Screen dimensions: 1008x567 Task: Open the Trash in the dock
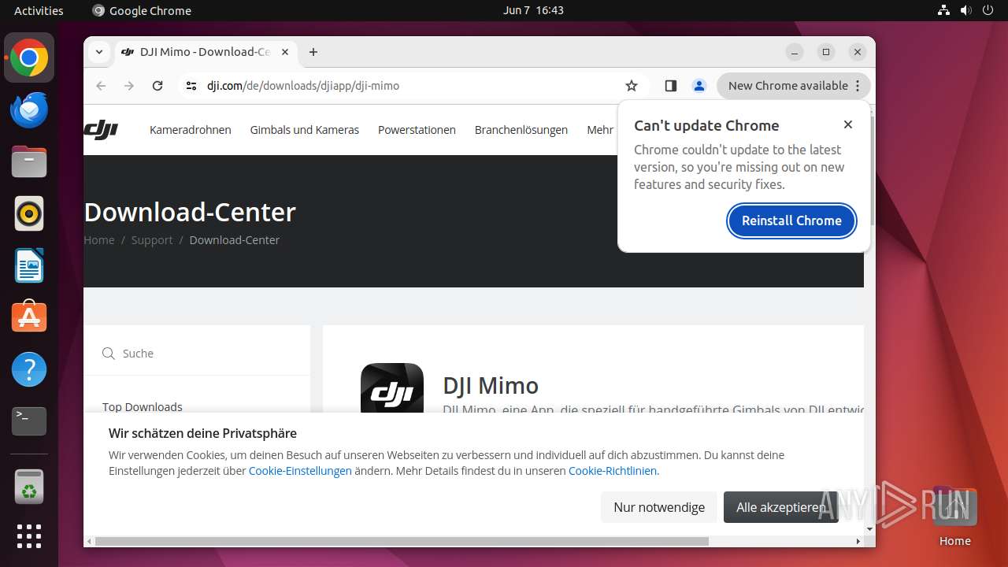29,487
